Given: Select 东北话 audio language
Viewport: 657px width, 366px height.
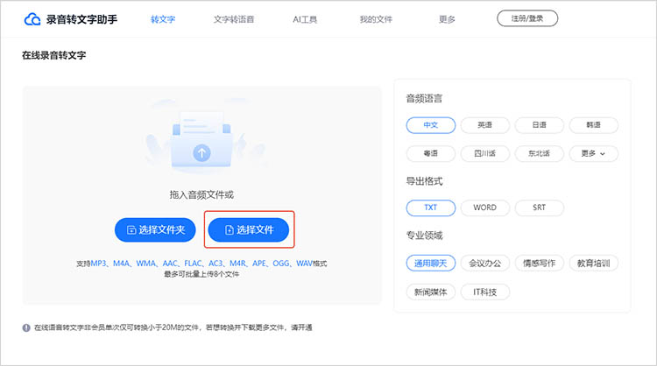Looking at the screenshot, I should (540, 154).
